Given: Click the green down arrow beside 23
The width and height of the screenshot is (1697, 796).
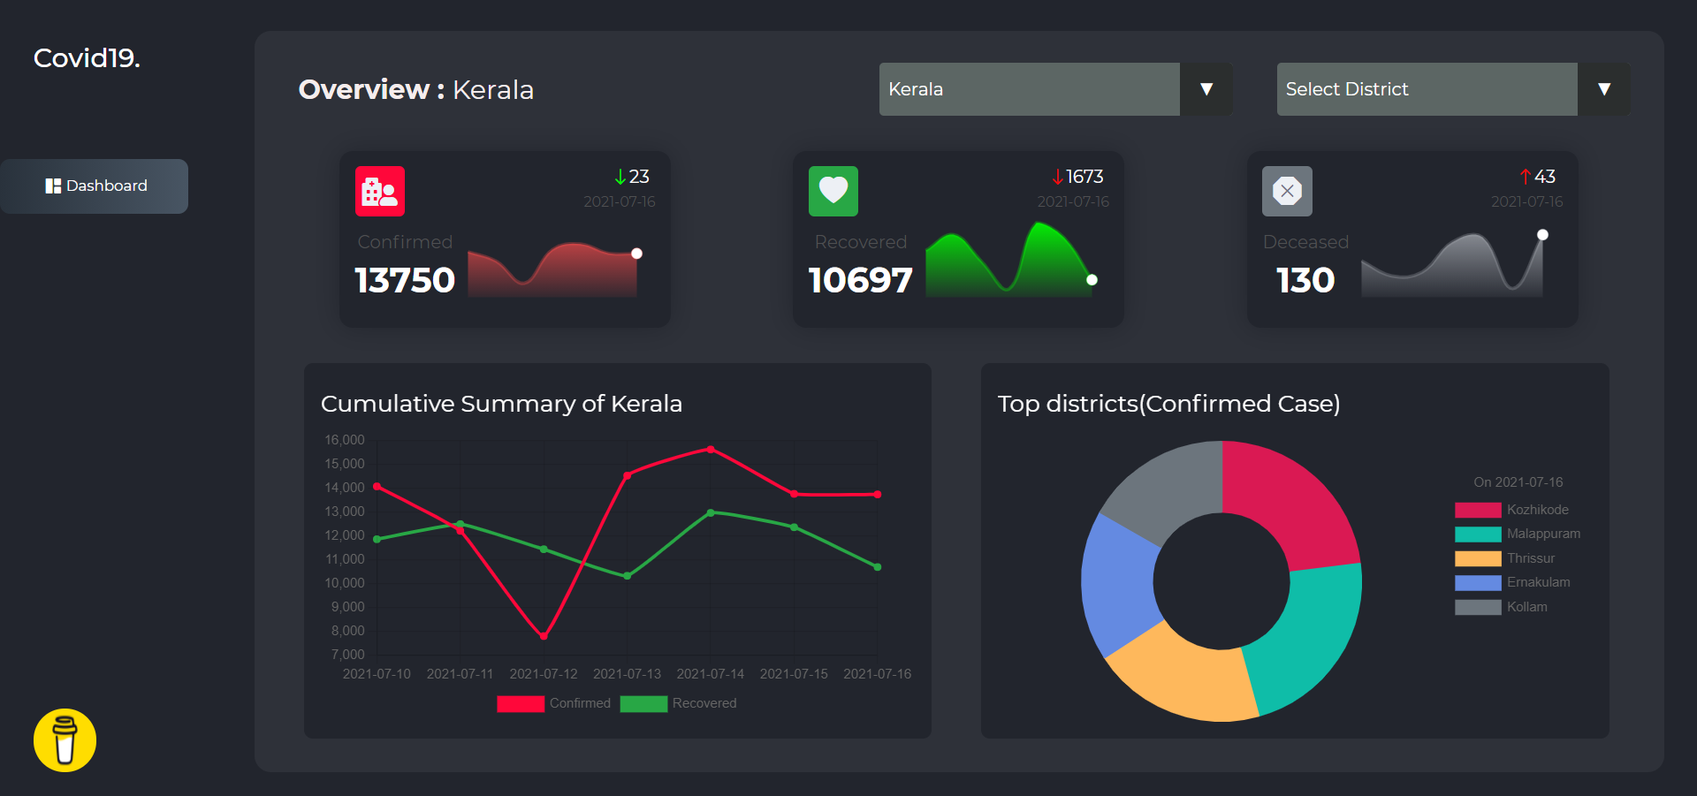Looking at the screenshot, I should (x=620, y=178).
